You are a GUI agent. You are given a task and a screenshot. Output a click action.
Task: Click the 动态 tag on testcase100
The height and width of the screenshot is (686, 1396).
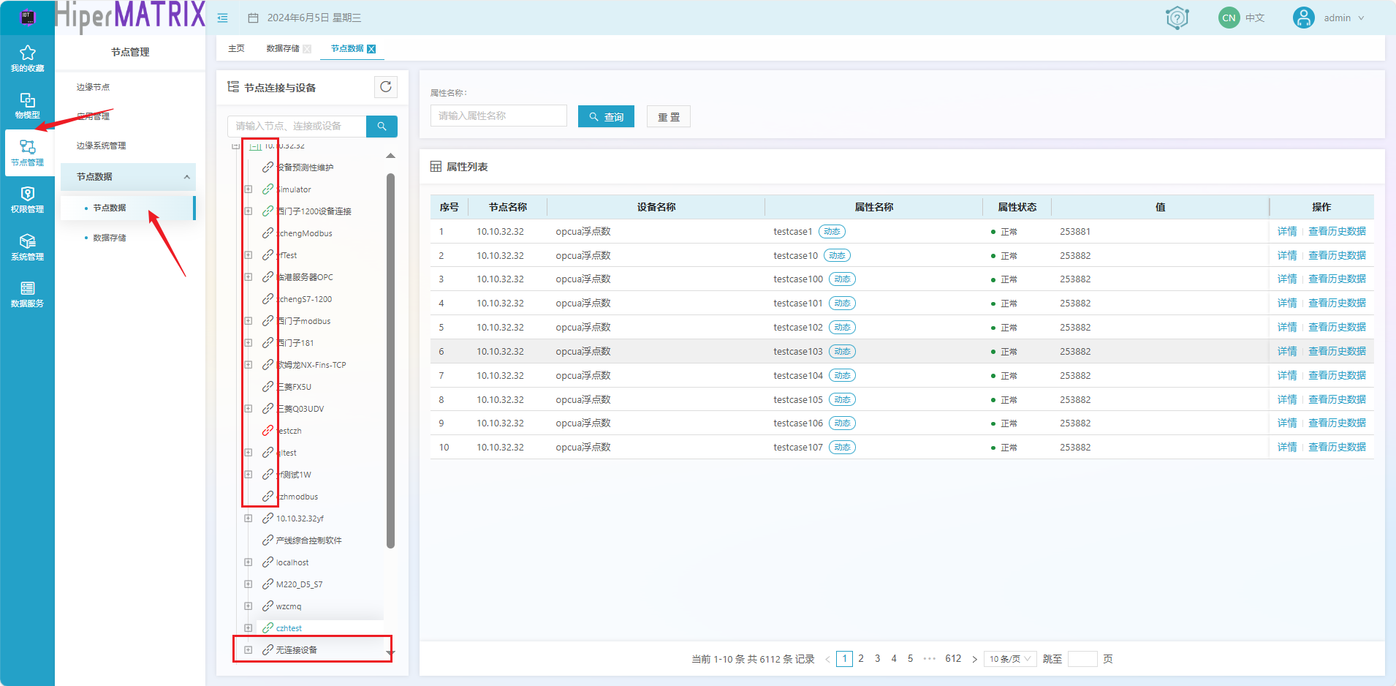point(842,279)
